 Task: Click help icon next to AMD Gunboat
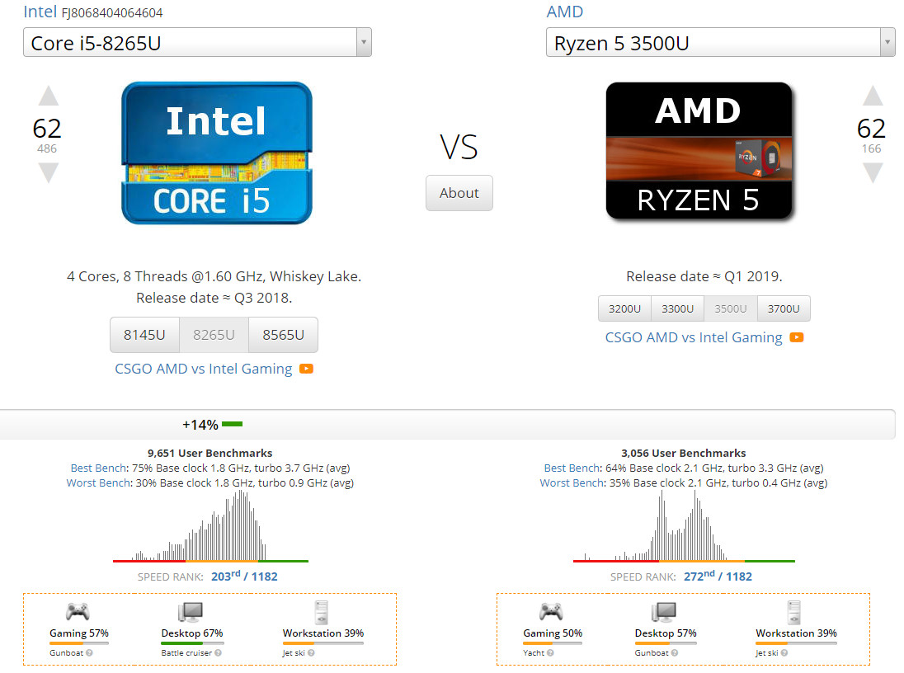tap(675, 653)
